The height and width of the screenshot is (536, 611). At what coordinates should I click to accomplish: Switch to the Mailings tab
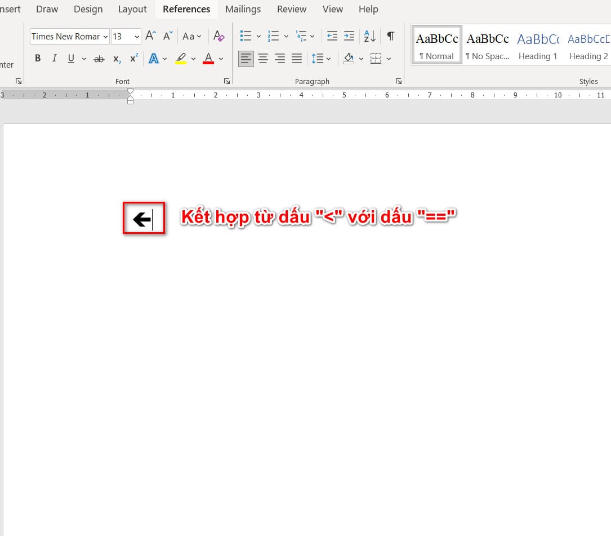[243, 9]
